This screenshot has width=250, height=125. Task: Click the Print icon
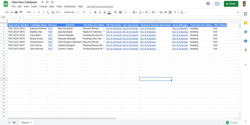click(16, 12)
